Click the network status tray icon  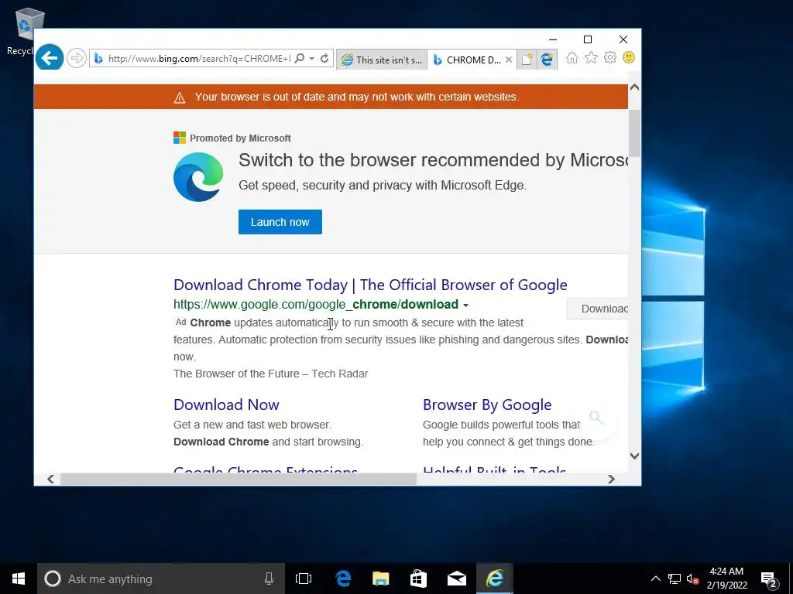(675, 579)
